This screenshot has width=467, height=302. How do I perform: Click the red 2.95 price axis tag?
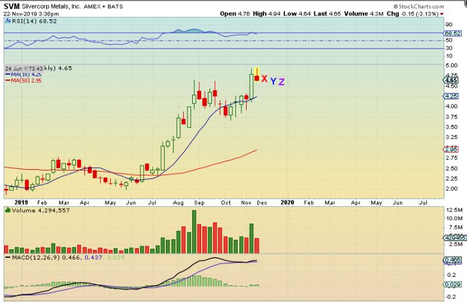click(x=451, y=150)
